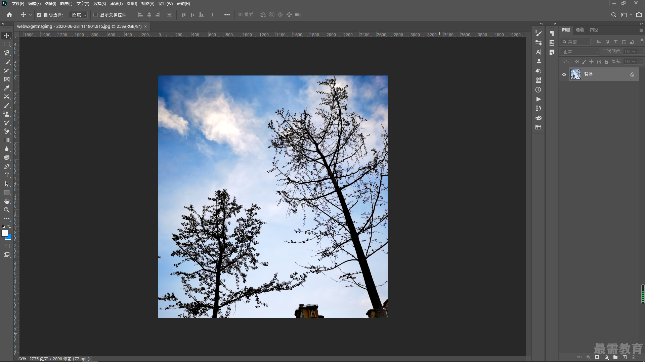Select the History Brush tool

coord(7,123)
